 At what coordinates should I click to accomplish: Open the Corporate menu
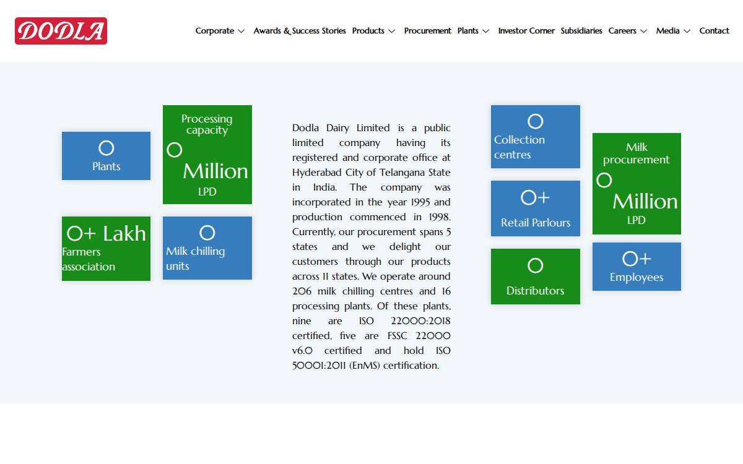pyautogui.click(x=215, y=31)
